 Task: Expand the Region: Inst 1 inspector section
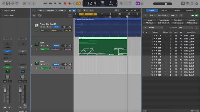pos(2,11)
